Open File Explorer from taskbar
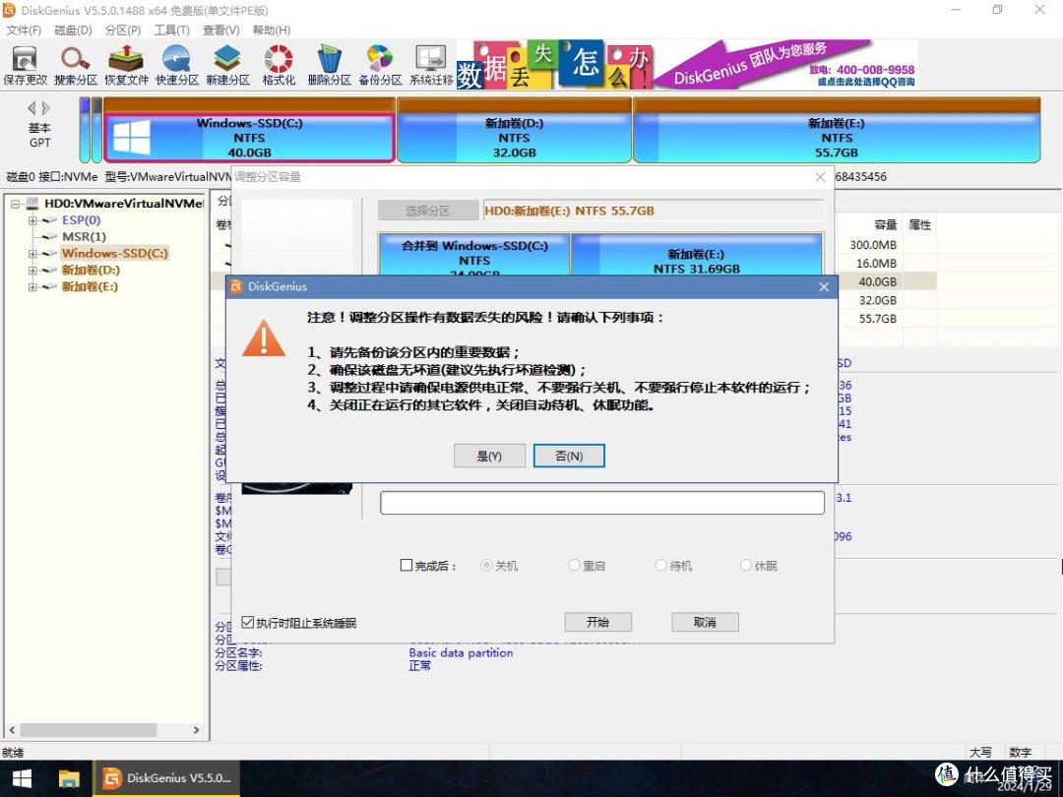The width and height of the screenshot is (1063, 797). click(x=69, y=778)
